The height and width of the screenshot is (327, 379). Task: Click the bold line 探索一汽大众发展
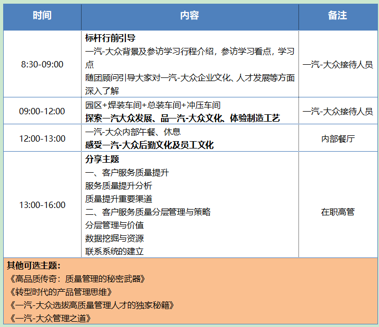pyautogui.click(x=183, y=118)
